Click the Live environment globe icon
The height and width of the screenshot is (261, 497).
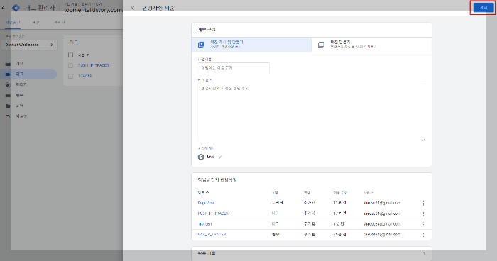[x=201, y=157]
